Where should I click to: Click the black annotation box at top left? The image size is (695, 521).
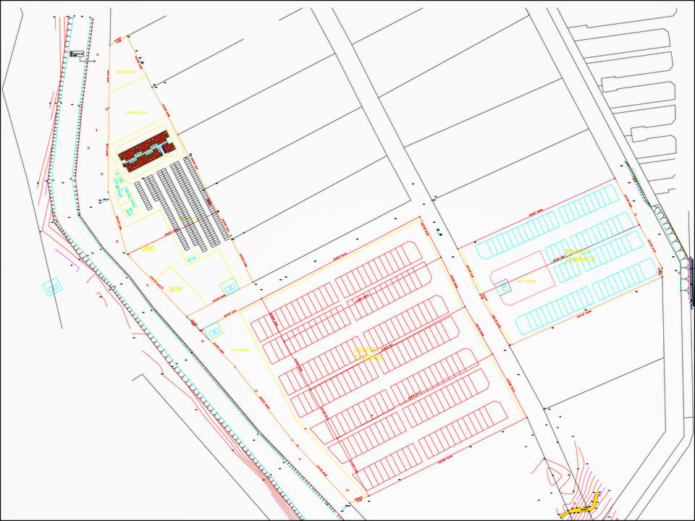pos(76,55)
